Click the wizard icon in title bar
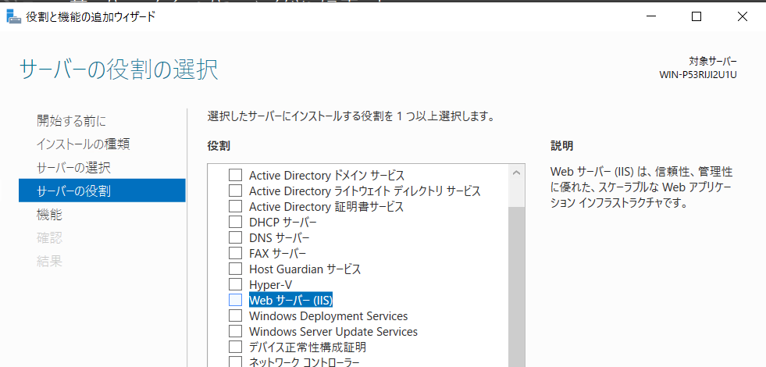The width and height of the screenshot is (766, 367). pos(14,16)
